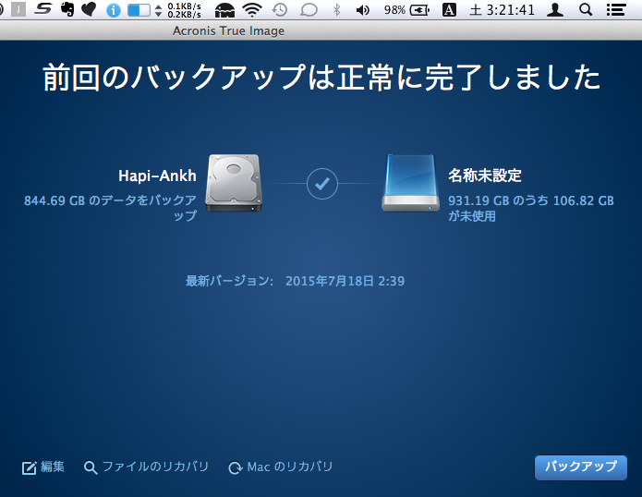Open 編集 to edit backup settings
This screenshot has height=497, width=642.
[43, 467]
